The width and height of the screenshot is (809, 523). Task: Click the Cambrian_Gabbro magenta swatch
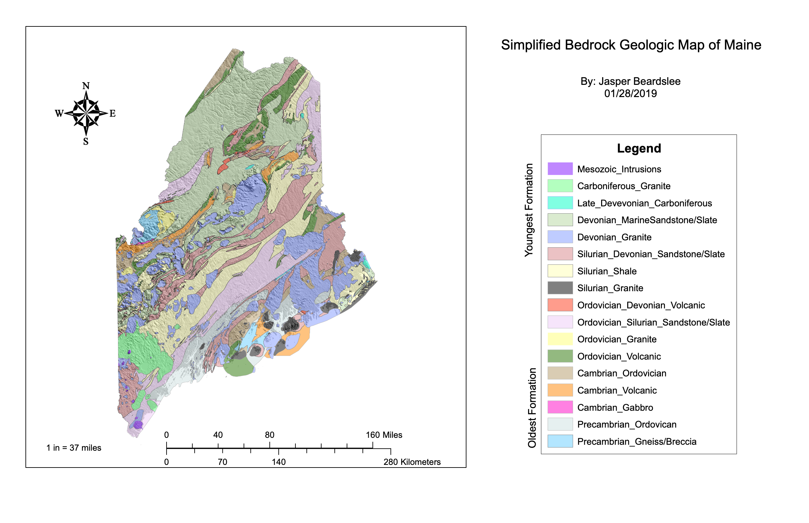click(x=560, y=407)
